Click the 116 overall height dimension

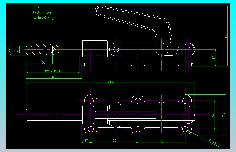click(x=226, y=36)
